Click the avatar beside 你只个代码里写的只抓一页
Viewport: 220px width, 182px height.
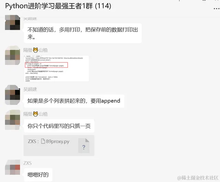pos(12,120)
